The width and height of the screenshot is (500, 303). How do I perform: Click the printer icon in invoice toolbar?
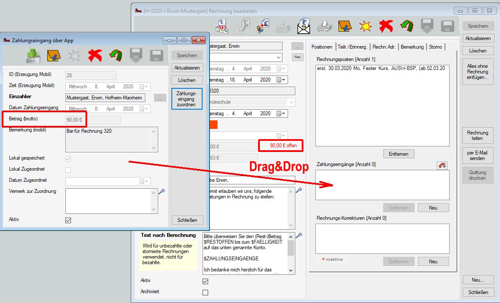coord(324,26)
